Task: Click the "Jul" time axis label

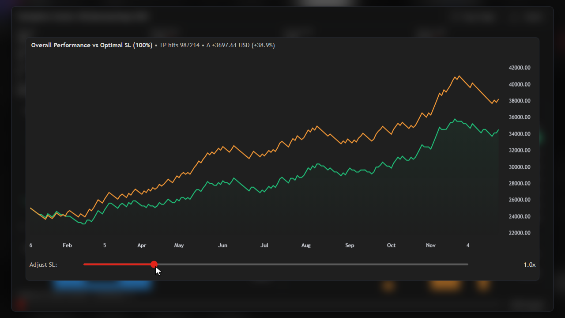Action: [x=264, y=245]
